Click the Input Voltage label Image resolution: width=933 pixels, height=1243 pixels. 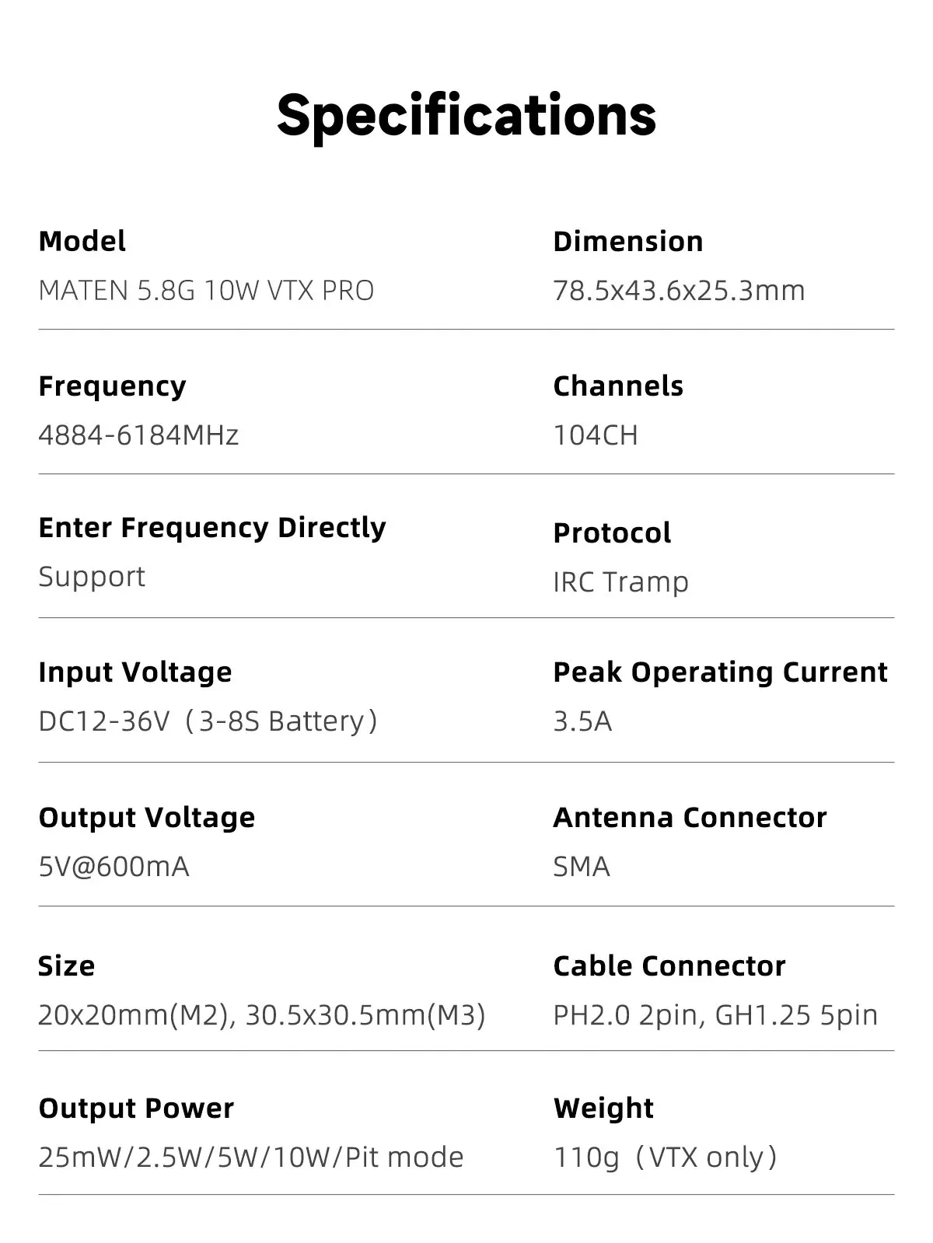135,672
